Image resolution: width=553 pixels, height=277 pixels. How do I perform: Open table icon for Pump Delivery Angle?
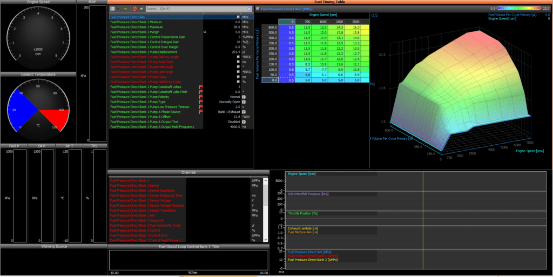click(x=238, y=57)
